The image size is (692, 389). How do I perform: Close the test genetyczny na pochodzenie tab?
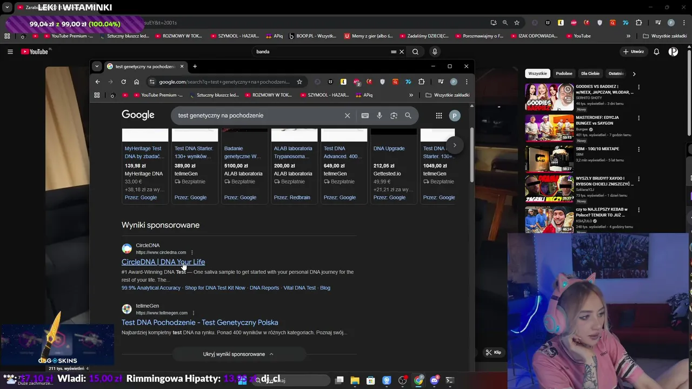tap(182, 66)
